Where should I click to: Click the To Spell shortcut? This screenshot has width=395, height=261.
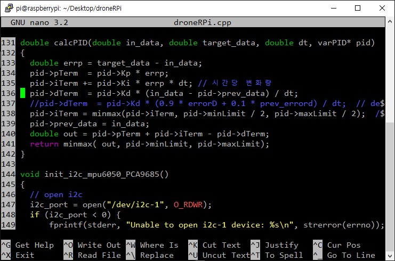click(x=284, y=255)
